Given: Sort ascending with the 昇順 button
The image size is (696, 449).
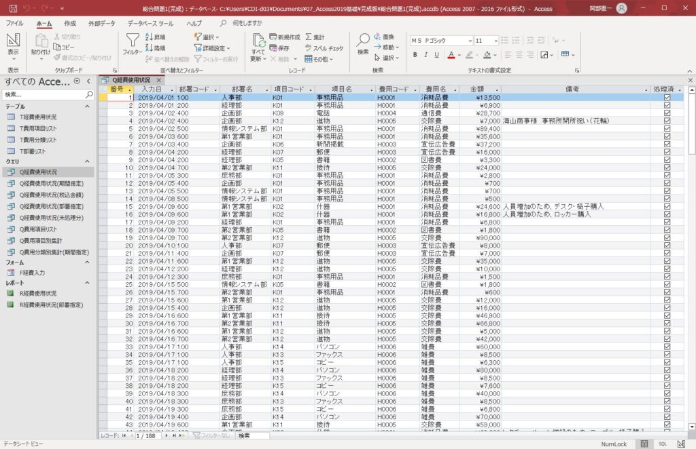Looking at the screenshot, I should 155,37.
